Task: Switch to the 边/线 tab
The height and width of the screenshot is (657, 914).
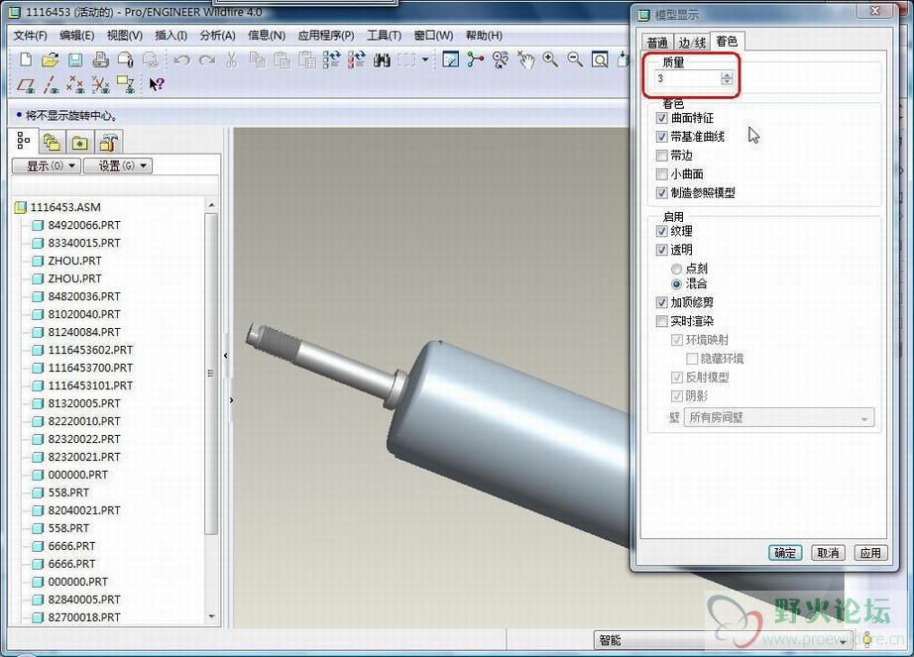Action: click(x=692, y=43)
